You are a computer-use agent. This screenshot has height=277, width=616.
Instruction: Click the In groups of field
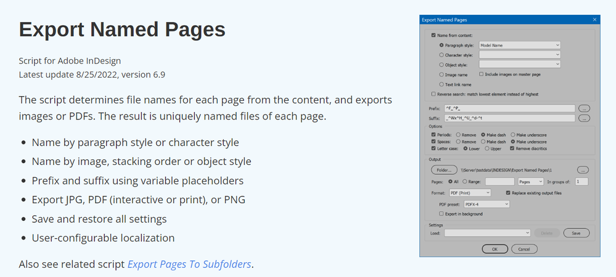pos(582,182)
